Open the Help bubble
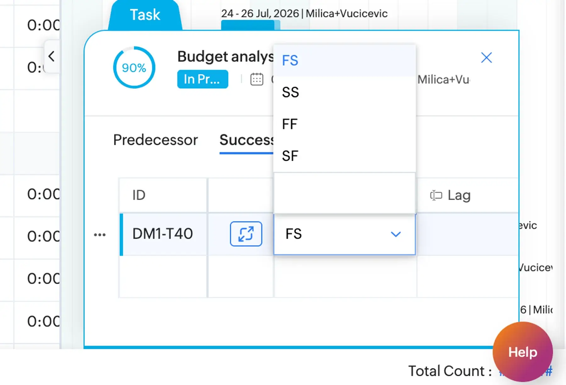566x385 pixels. [523, 352]
